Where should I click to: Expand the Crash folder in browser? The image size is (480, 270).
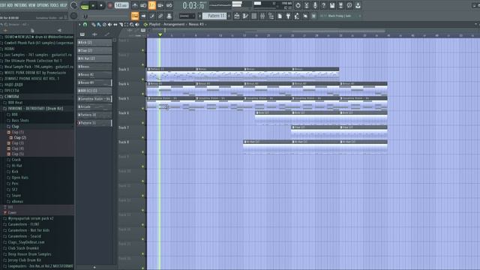click(x=16, y=160)
